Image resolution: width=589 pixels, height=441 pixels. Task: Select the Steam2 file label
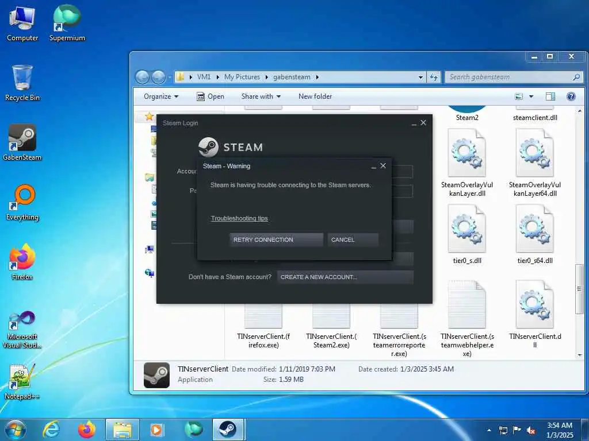pos(467,118)
